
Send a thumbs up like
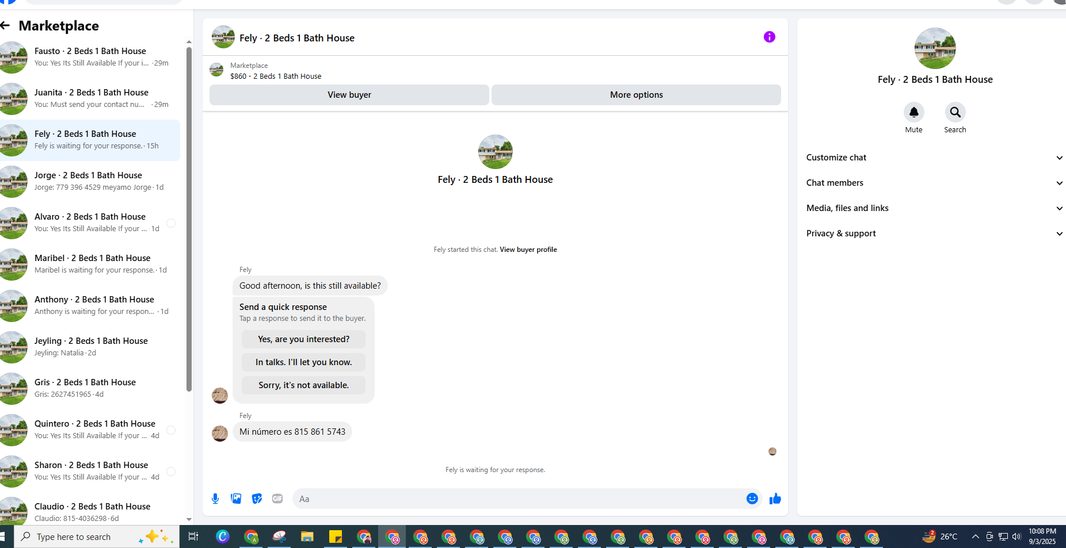[x=775, y=499]
